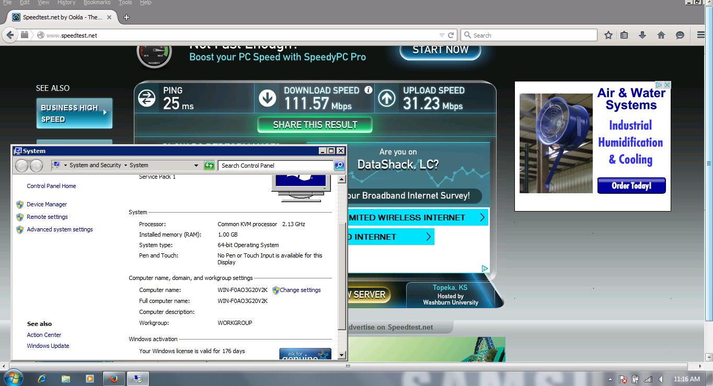Click the Search Control Panel field
Image resolution: width=713 pixels, height=386 pixels.
(x=275, y=166)
